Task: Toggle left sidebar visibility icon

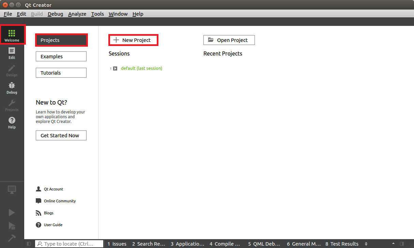Action: click(x=29, y=244)
